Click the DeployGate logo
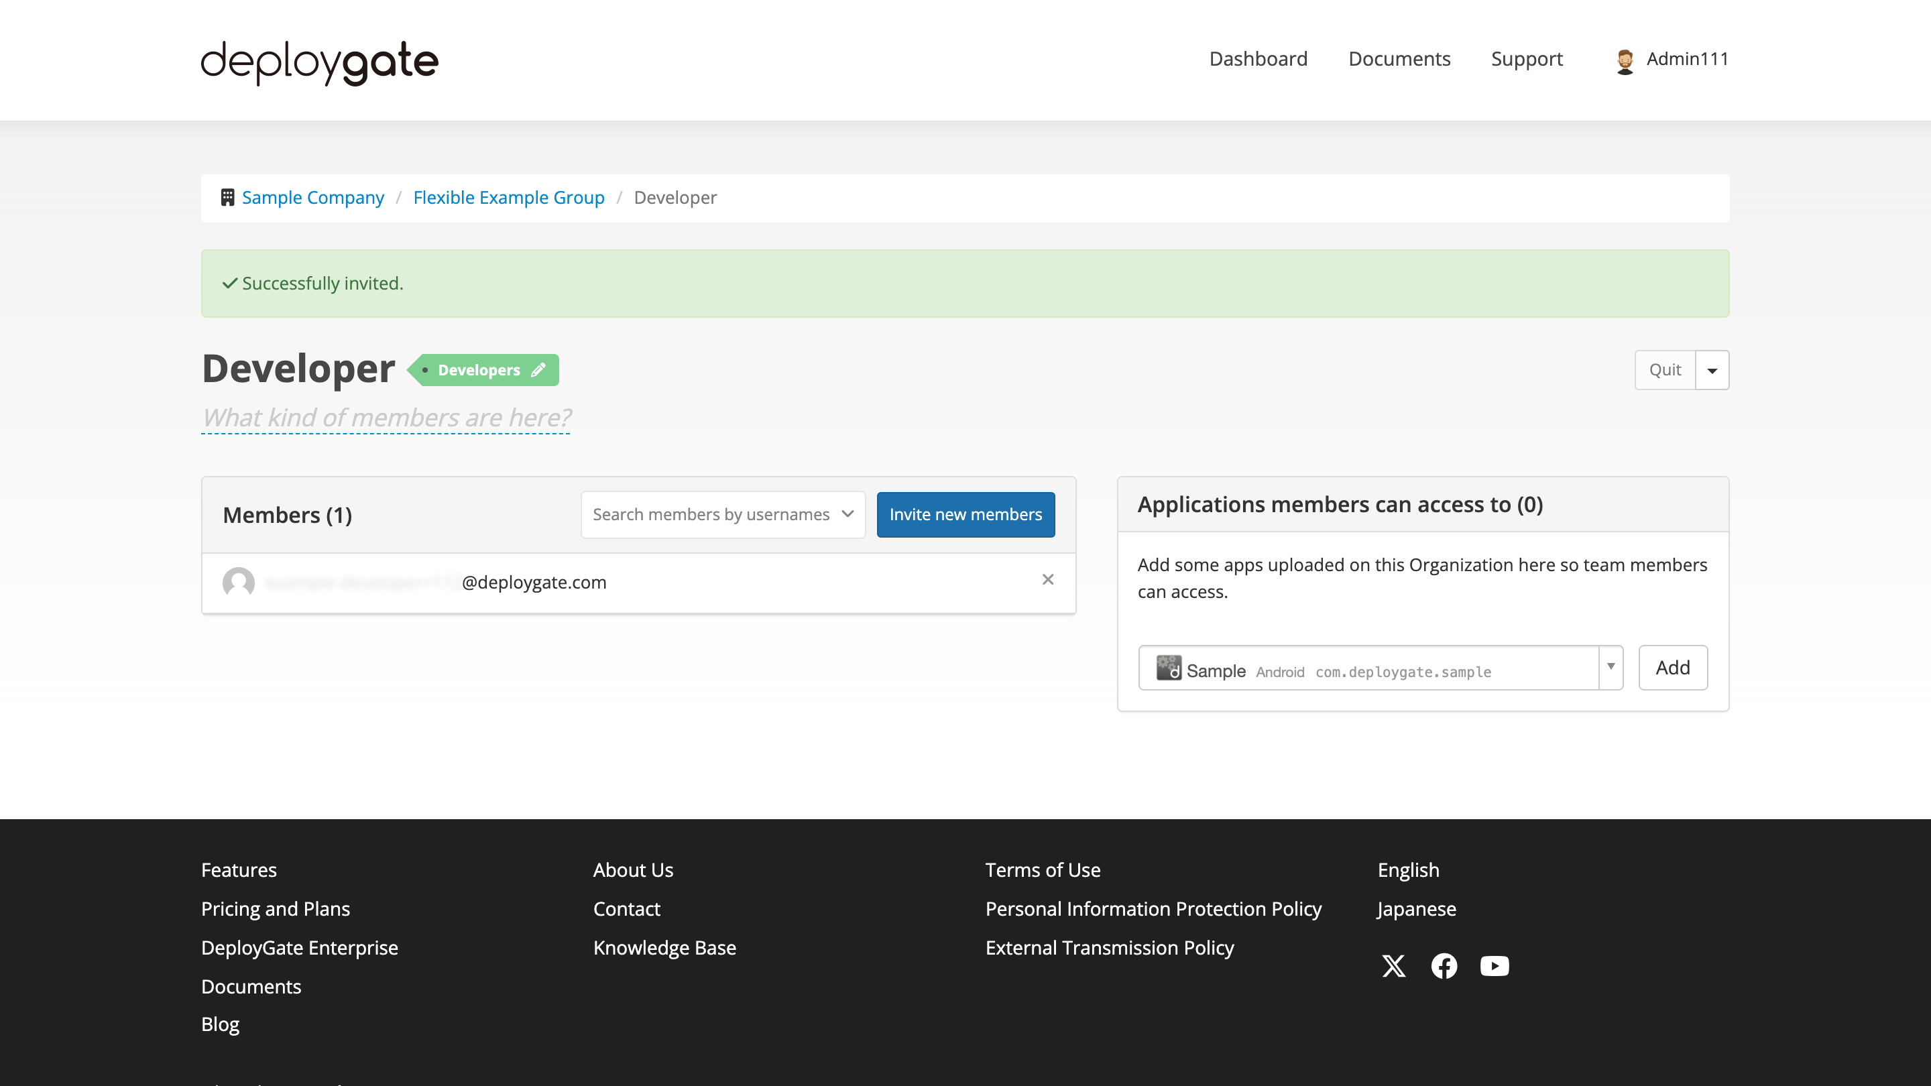 [318, 63]
